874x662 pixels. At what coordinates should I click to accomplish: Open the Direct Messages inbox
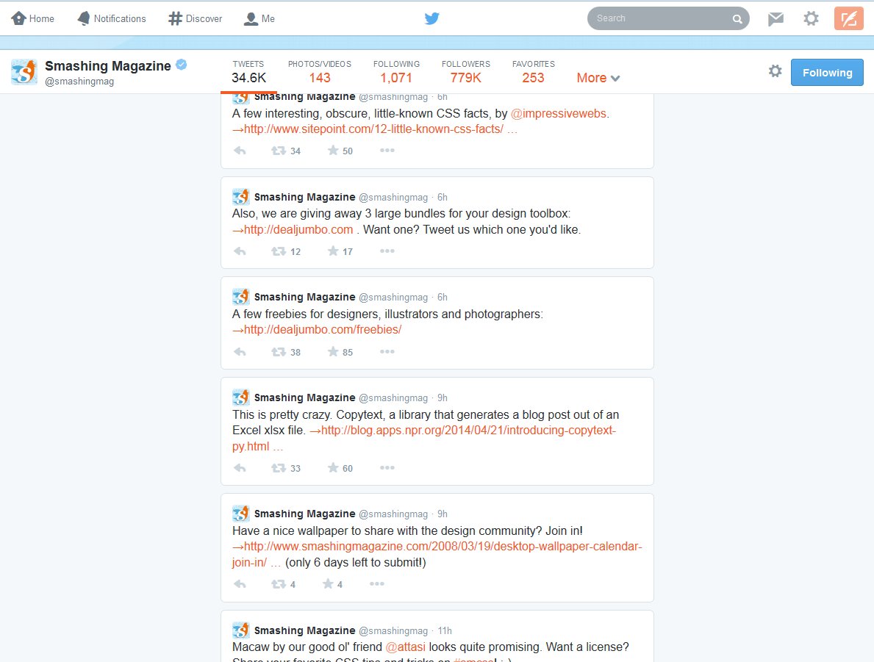[775, 18]
